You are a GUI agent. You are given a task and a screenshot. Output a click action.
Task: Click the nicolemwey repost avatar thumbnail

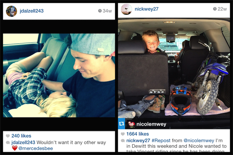tap(131, 124)
